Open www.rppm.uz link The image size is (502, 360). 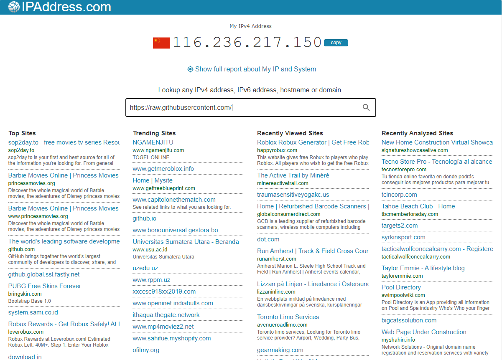[152, 280]
